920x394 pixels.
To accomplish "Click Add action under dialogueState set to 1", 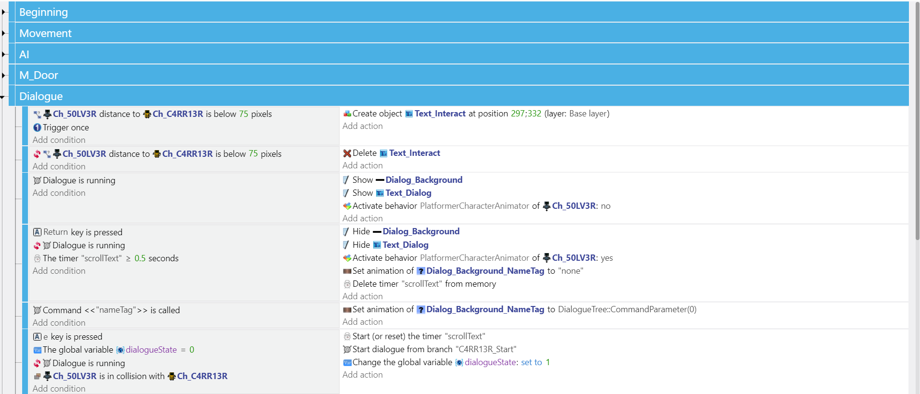I will [x=362, y=375].
